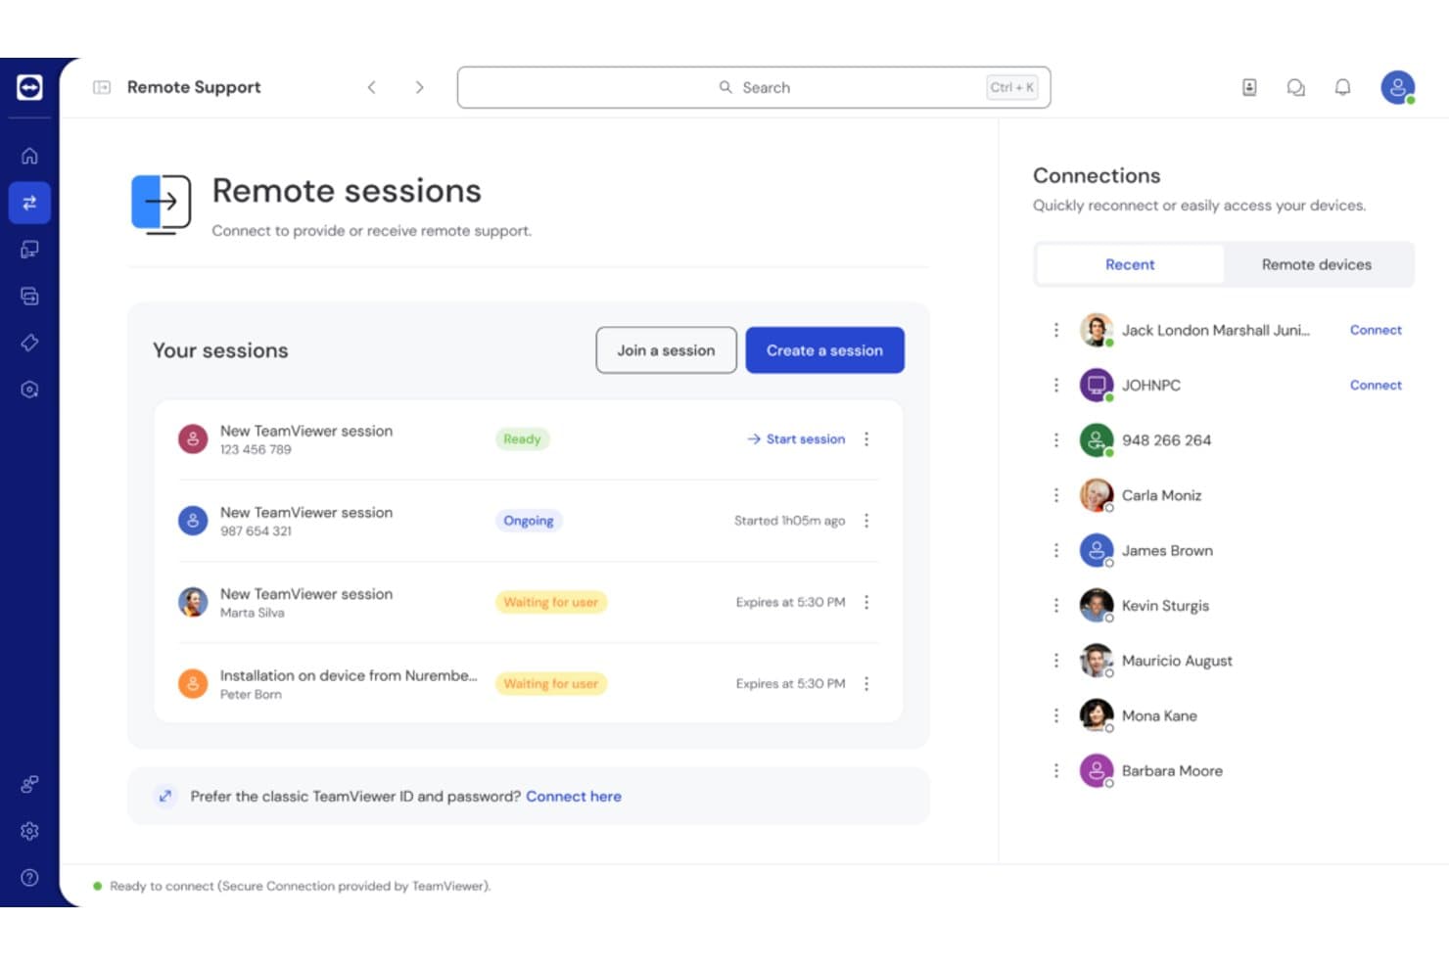Open the user profile avatar
The image size is (1449, 966).
tap(1398, 87)
